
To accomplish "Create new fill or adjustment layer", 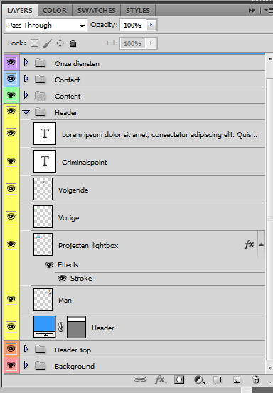I will pos(199,379).
